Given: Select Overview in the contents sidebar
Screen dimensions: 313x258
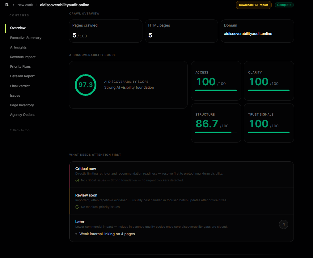Looking at the screenshot, I should (x=18, y=28).
